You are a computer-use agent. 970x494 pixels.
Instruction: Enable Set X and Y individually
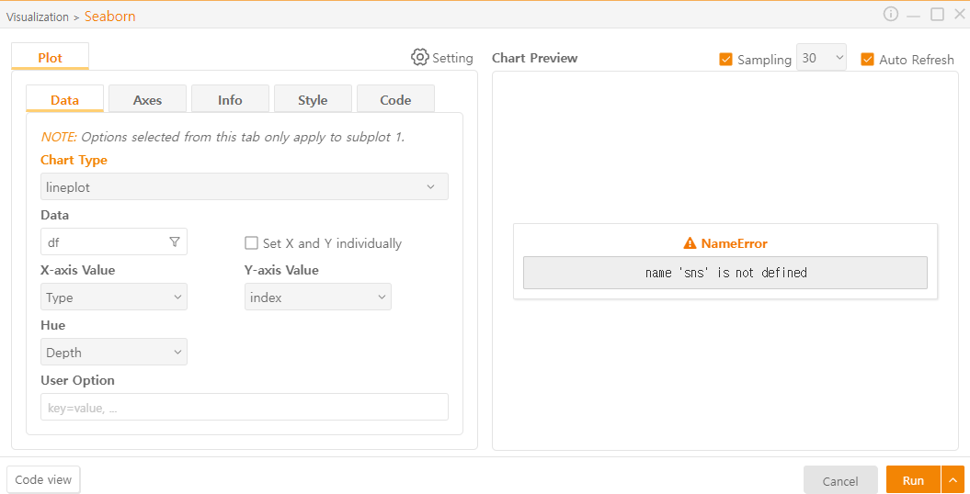pyautogui.click(x=251, y=243)
